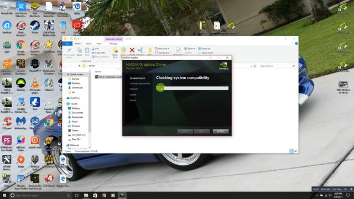Select Network in the navigation pane
354x199 pixels.
coord(72,145)
